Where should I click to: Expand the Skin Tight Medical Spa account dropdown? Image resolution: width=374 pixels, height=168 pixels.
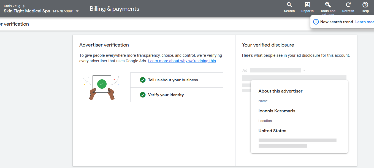[x=77, y=11]
